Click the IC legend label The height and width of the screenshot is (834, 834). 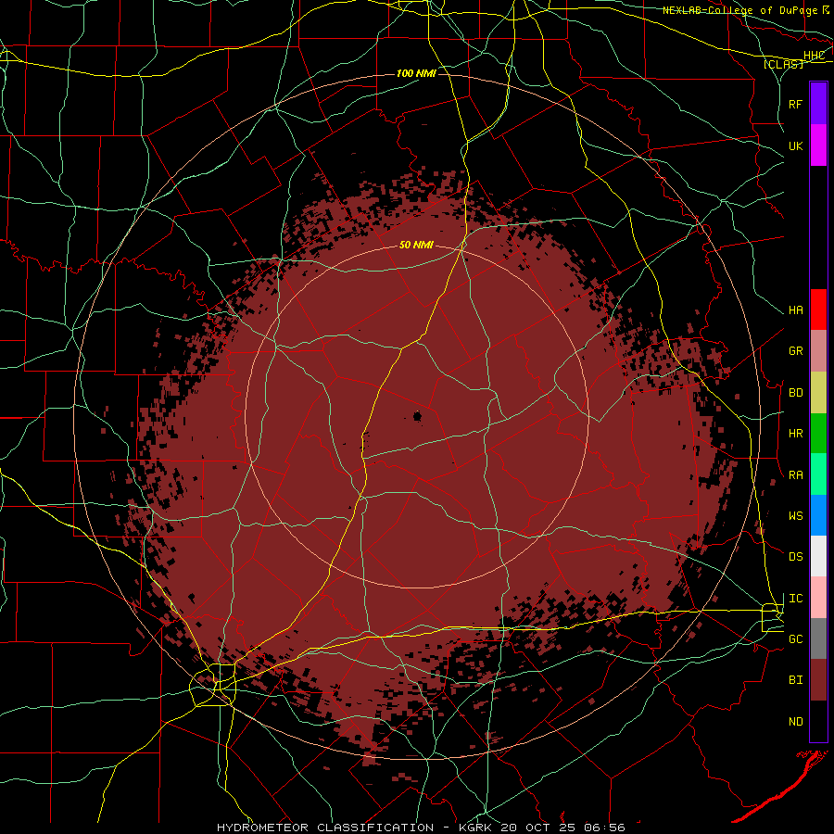796,599
